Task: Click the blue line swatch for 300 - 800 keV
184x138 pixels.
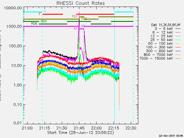Action: [x=178, y=51]
